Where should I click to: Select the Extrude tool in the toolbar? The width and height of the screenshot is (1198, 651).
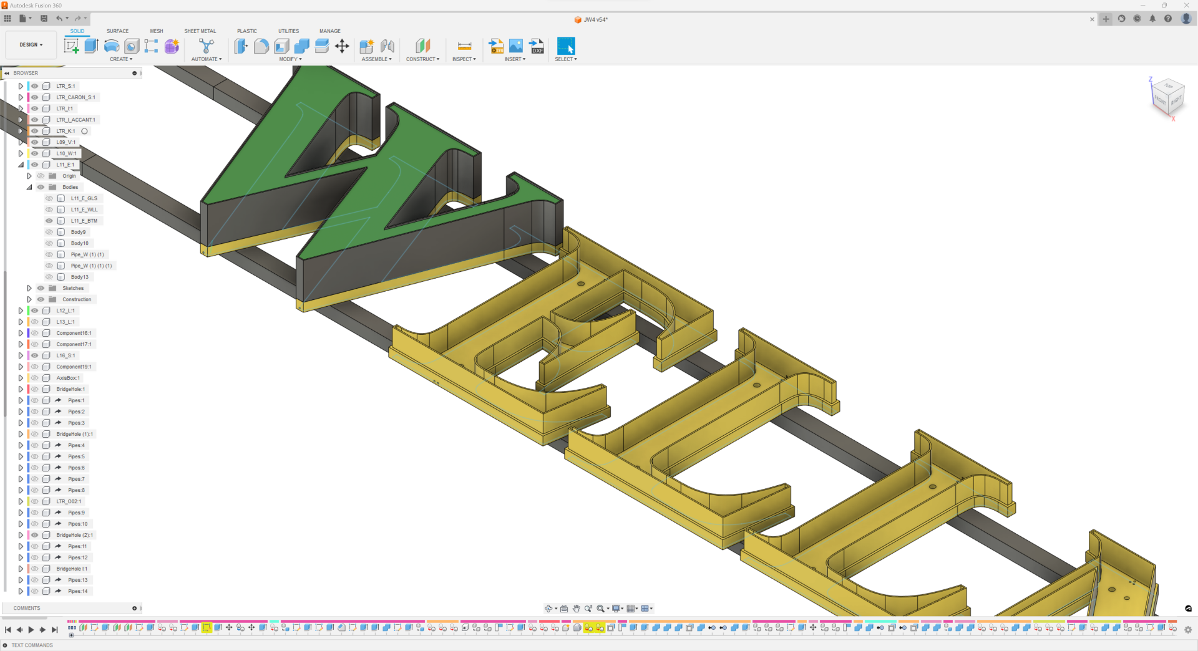coord(92,46)
